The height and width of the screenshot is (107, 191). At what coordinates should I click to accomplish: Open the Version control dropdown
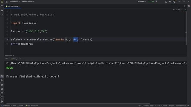(28, 2)
